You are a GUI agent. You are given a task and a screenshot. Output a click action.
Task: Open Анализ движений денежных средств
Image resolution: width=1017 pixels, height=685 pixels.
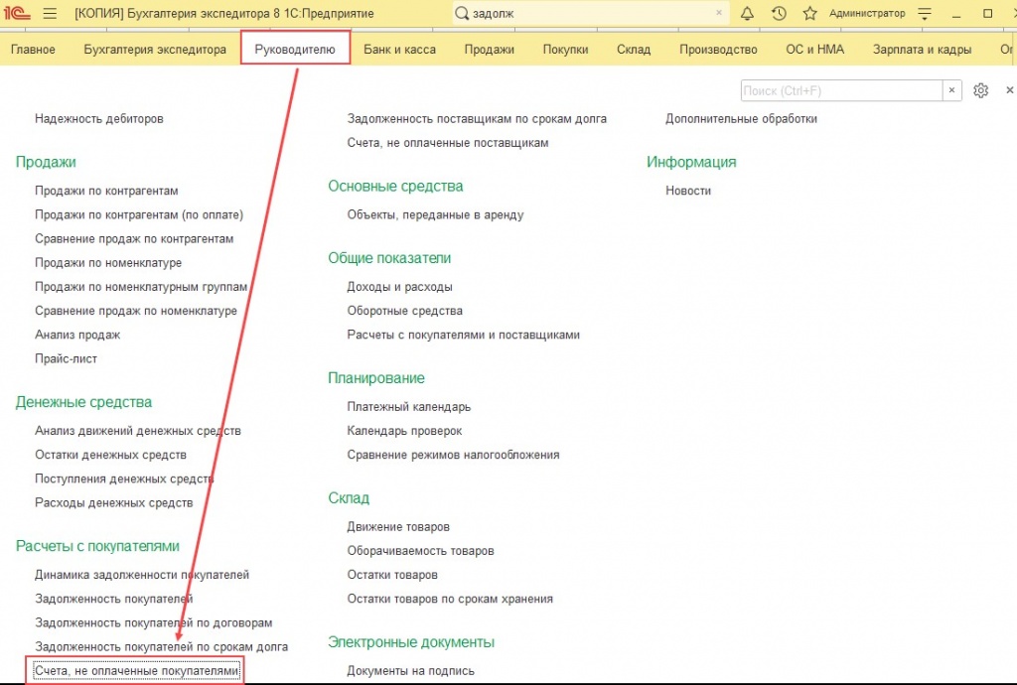point(138,430)
